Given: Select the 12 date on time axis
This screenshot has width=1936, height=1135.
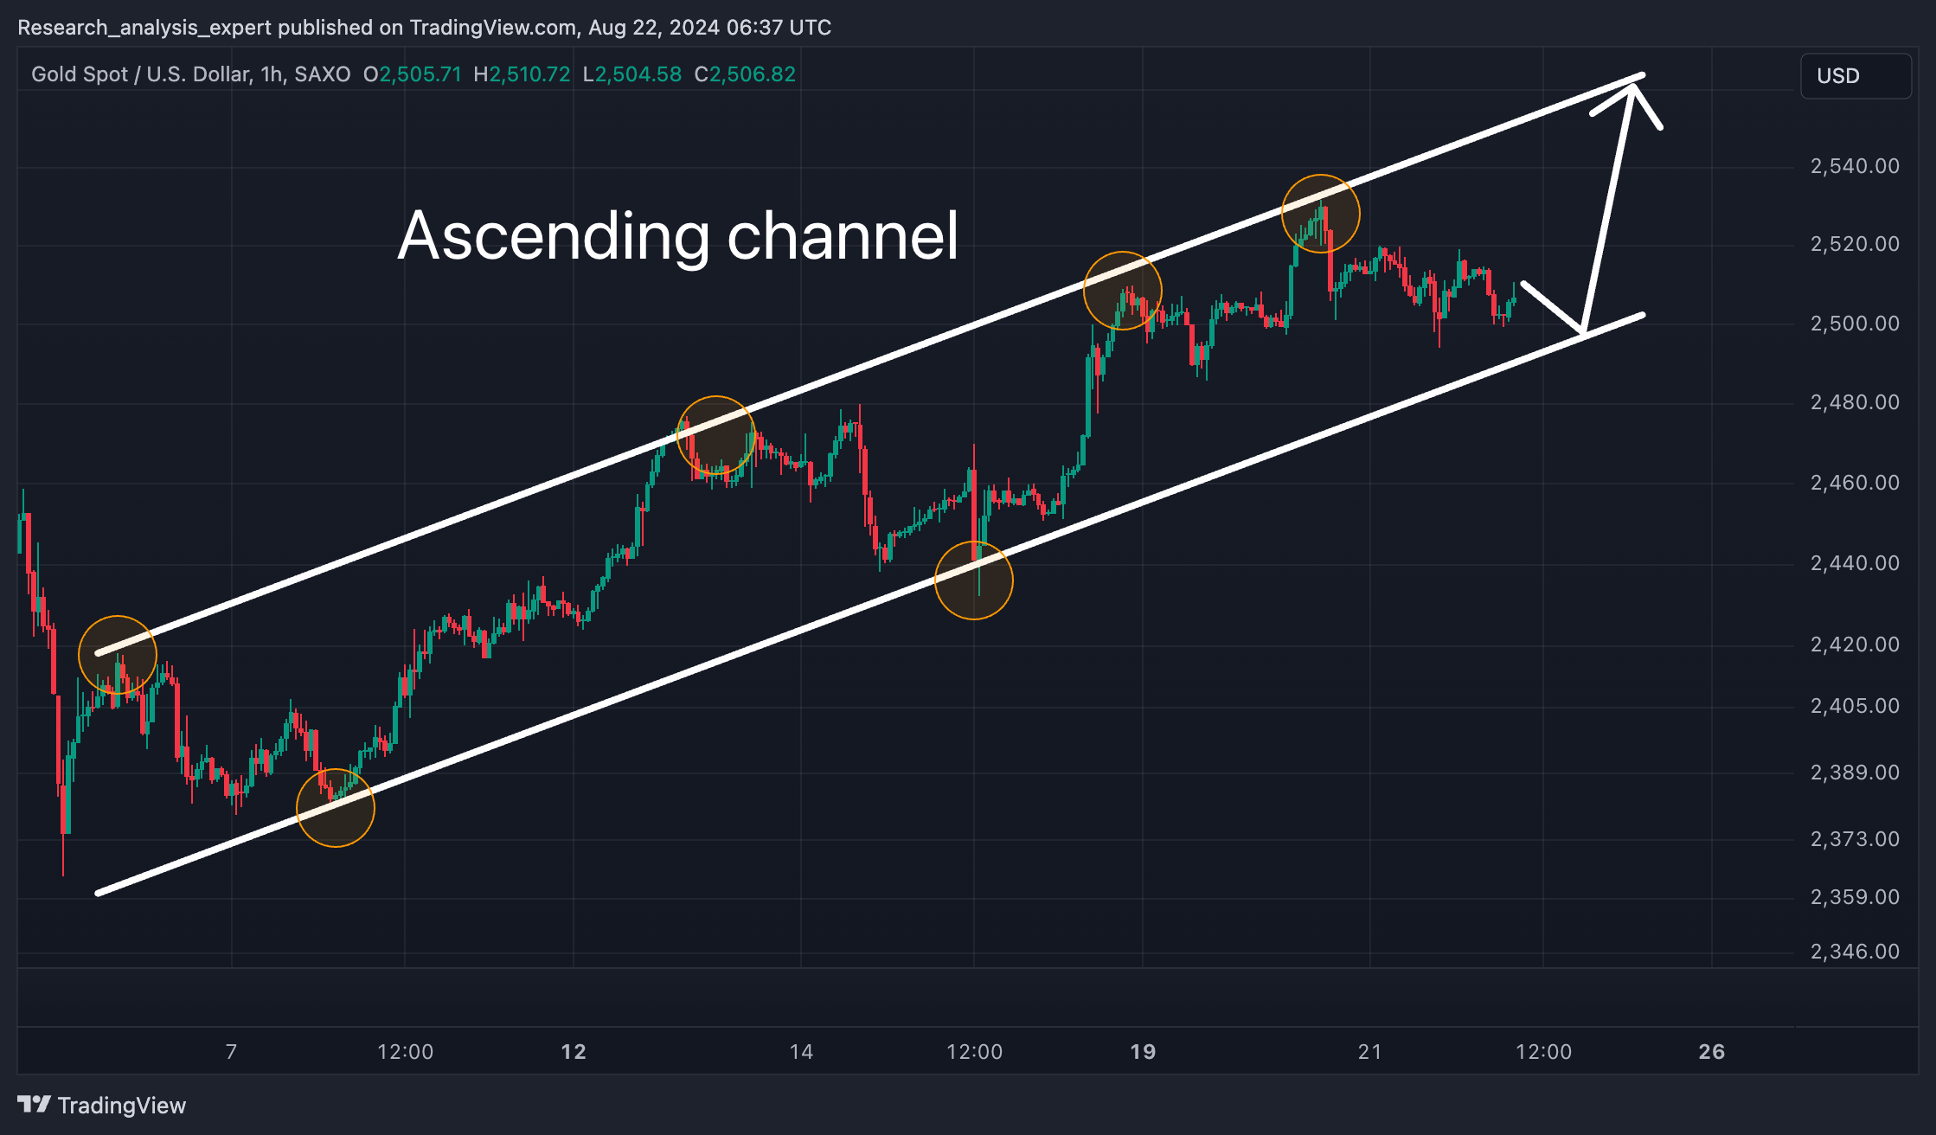Looking at the screenshot, I should click(x=574, y=1052).
